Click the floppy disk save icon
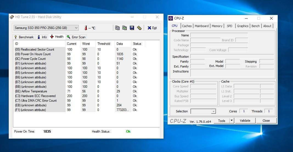The image size is (293, 152). point(132,28)
